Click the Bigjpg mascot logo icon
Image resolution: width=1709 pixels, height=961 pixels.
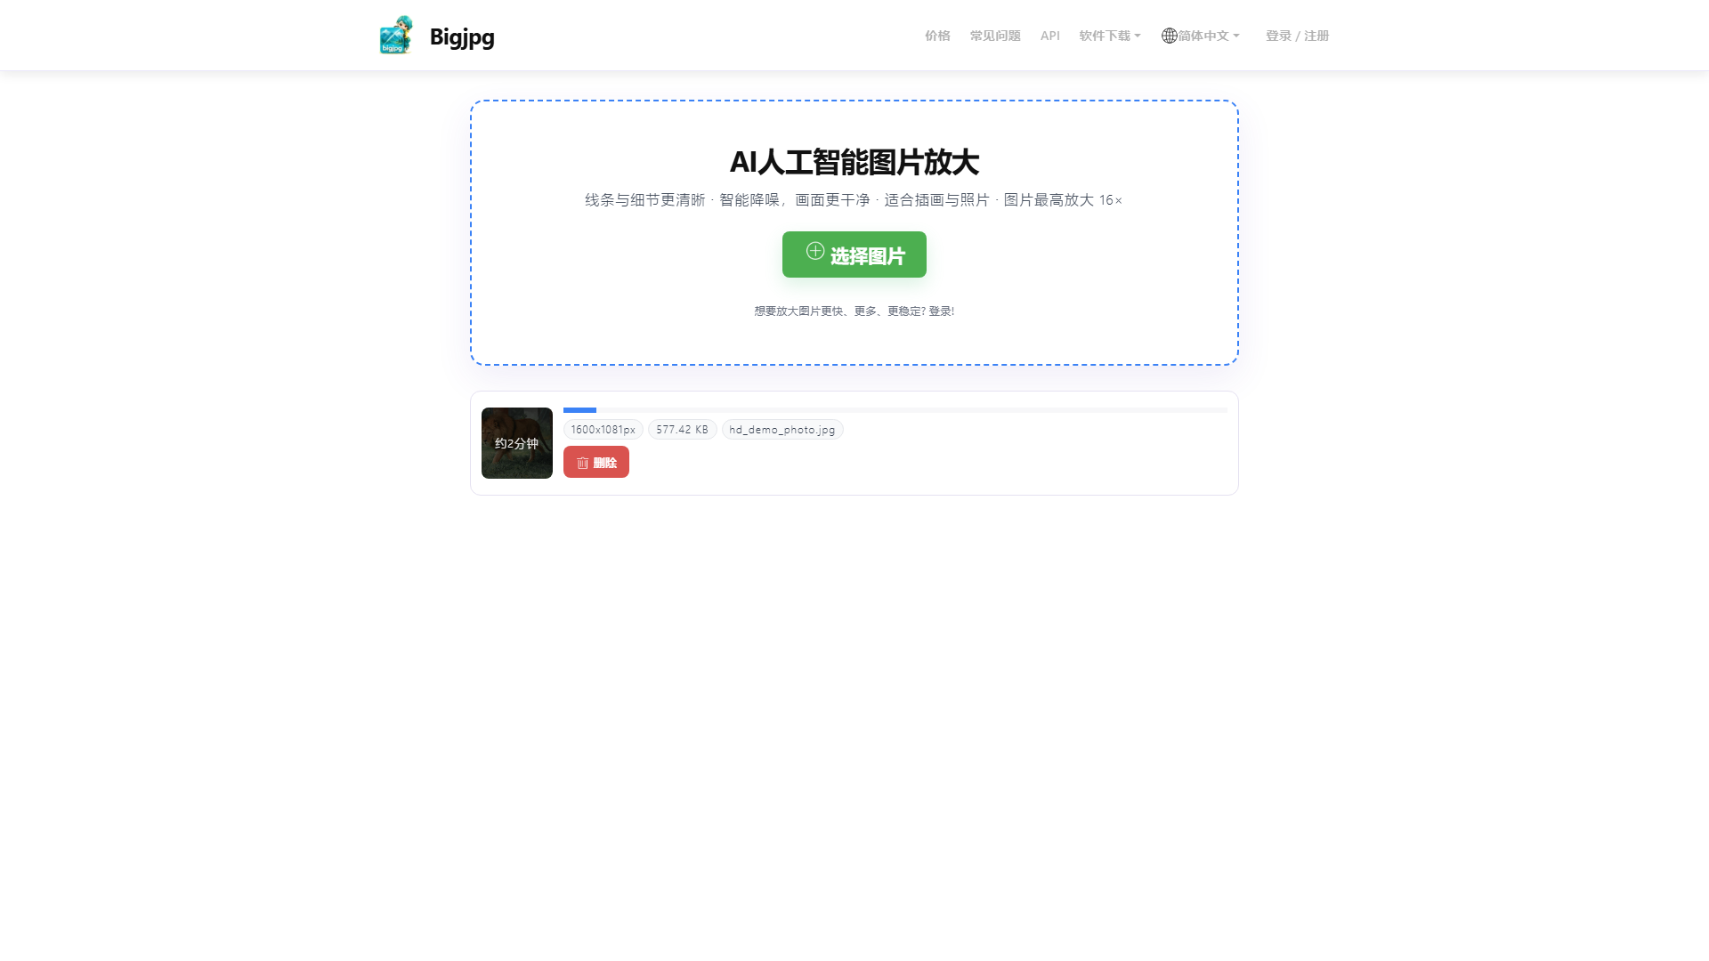tap(396, 36)
